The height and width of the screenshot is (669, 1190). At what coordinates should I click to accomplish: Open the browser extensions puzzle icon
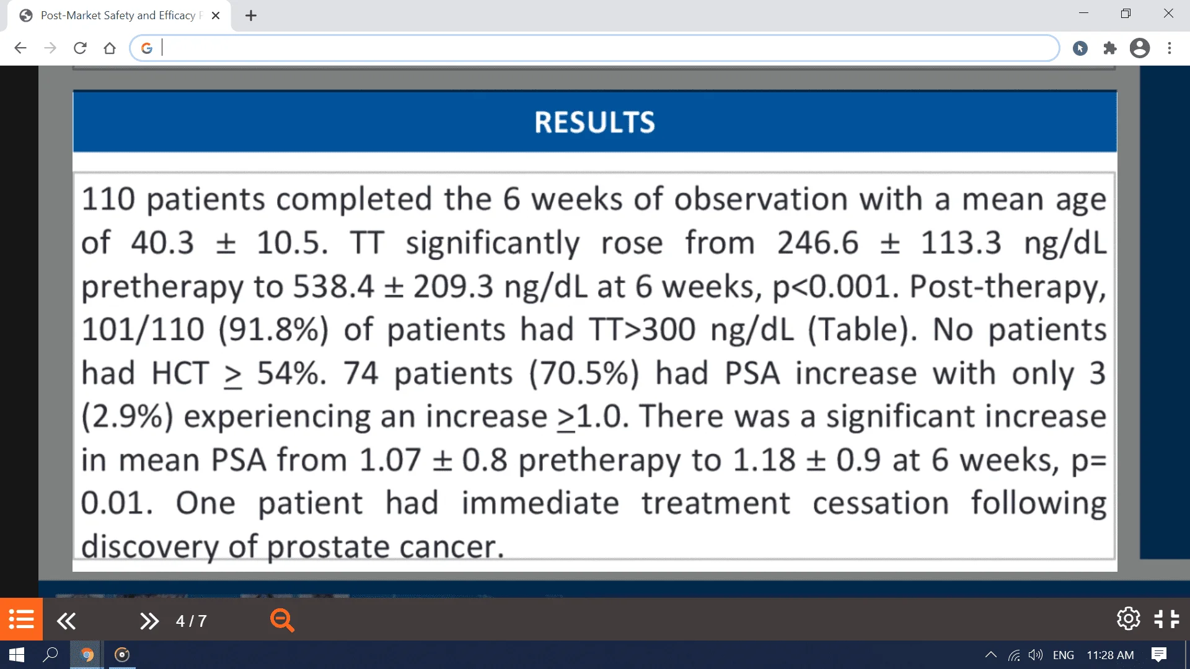(1110, 48)
